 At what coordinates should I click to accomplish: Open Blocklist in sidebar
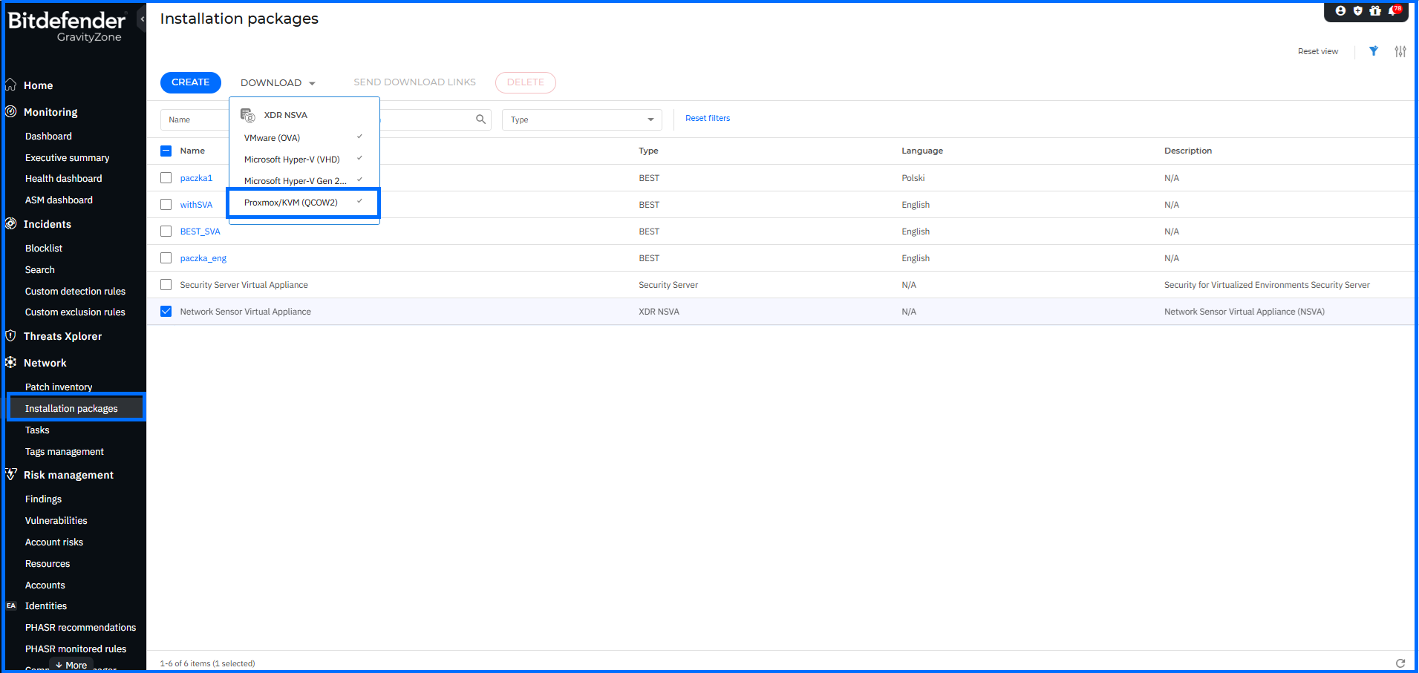[44, 249]
